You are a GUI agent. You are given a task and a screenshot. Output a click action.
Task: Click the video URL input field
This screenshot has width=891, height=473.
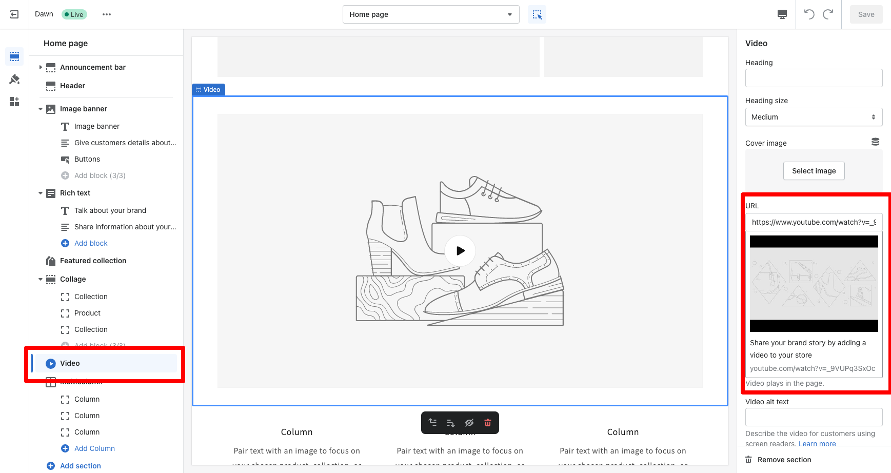[814, 222]
